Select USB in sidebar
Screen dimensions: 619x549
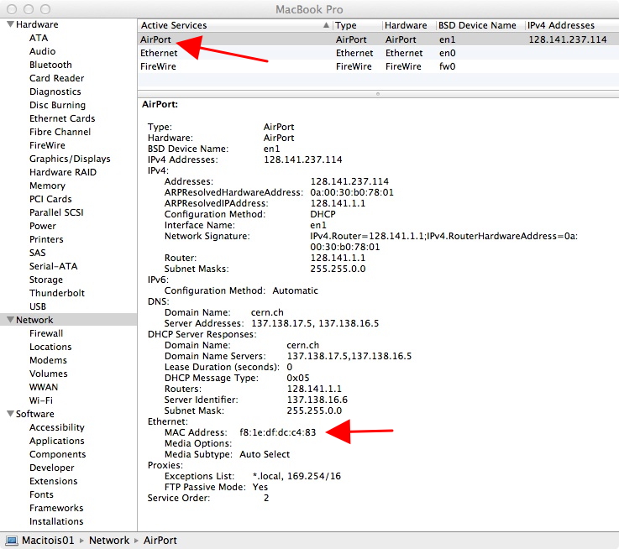click(x=38, y=306)
